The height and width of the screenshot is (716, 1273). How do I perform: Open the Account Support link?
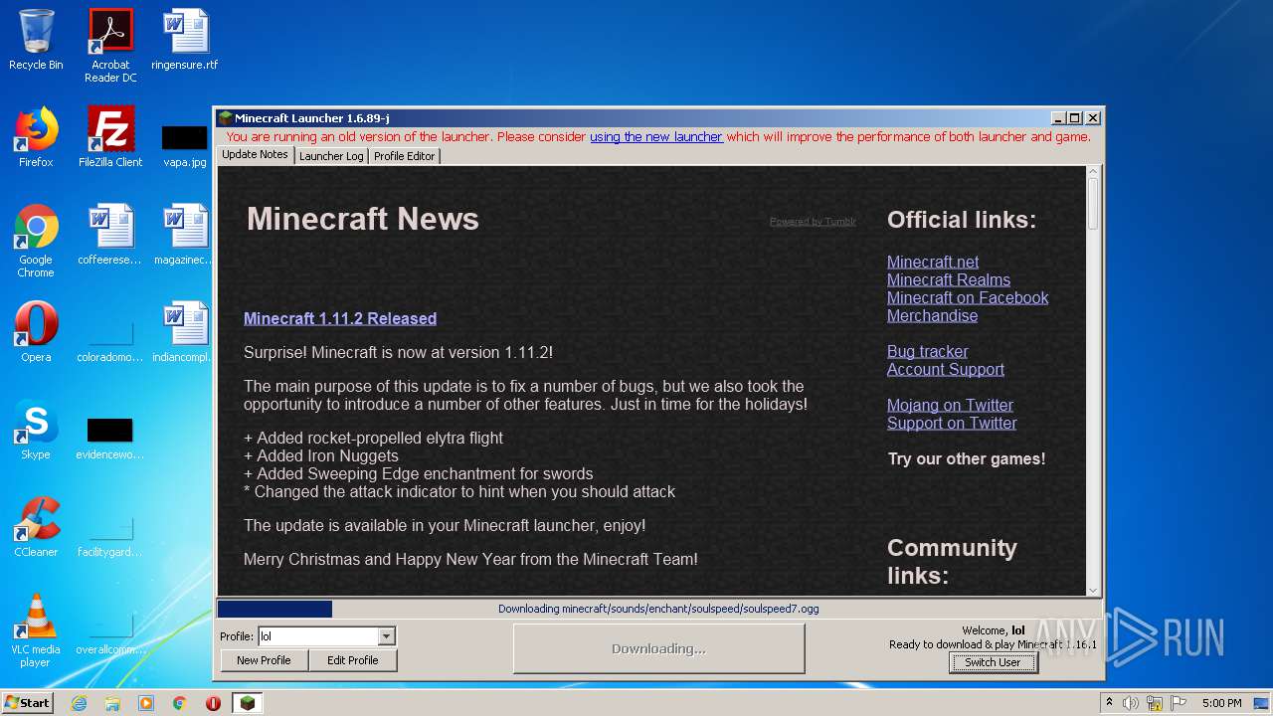[946, 369]
